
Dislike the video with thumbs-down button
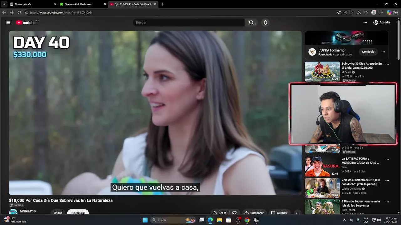click(234, 212)
